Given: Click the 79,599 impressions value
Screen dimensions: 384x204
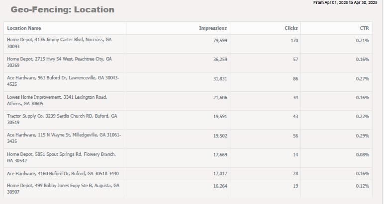Looking at the screenshot, I should [x=220, y=40].
